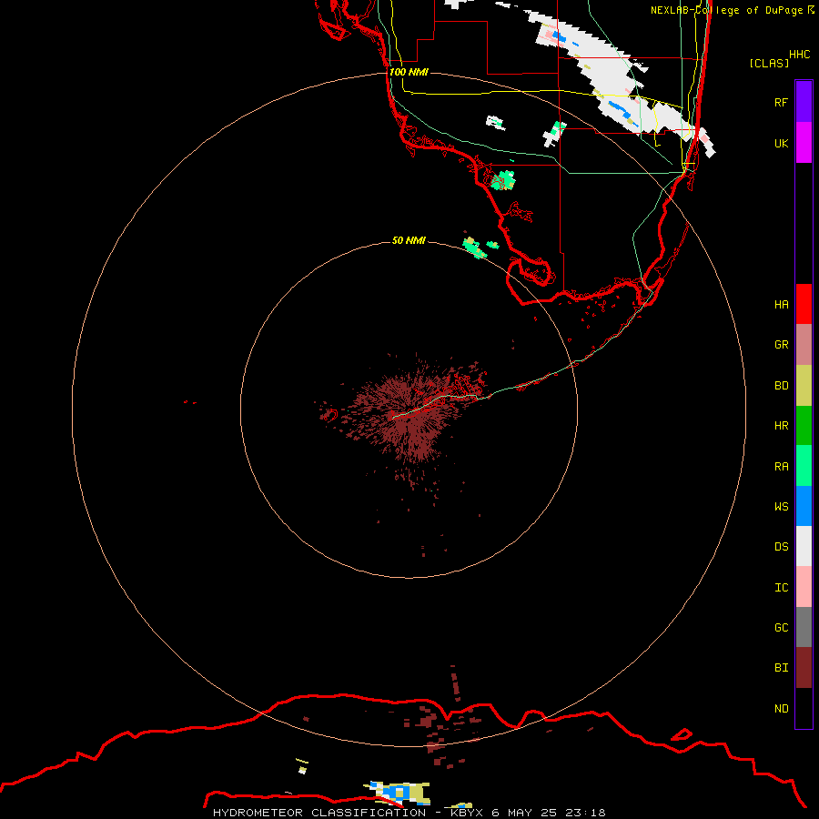Click the GR legend label
The height and width of the screenshot is (819, 819).
781,345
